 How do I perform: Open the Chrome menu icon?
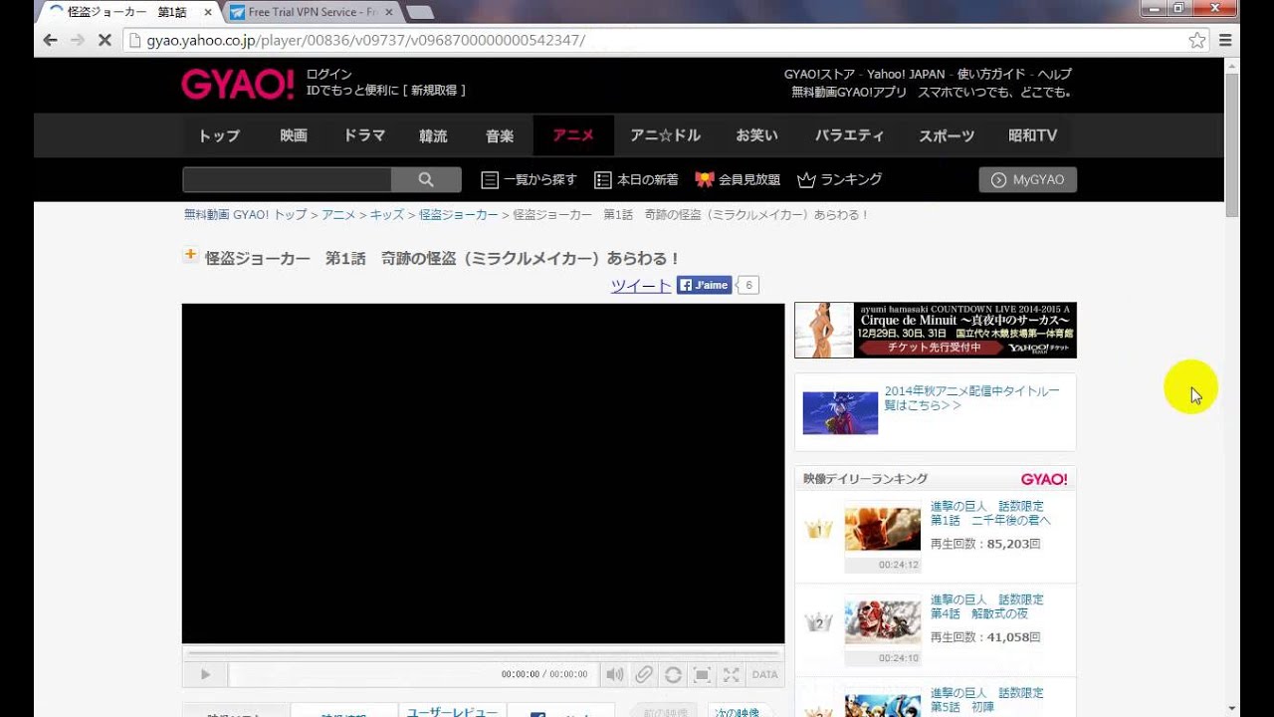click(x=1225, y=41)
